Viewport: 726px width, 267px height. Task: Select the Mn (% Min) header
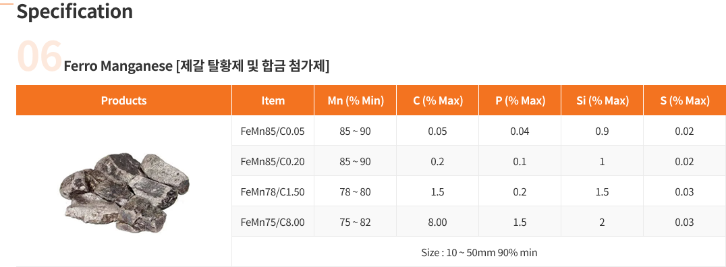(355, 100)
